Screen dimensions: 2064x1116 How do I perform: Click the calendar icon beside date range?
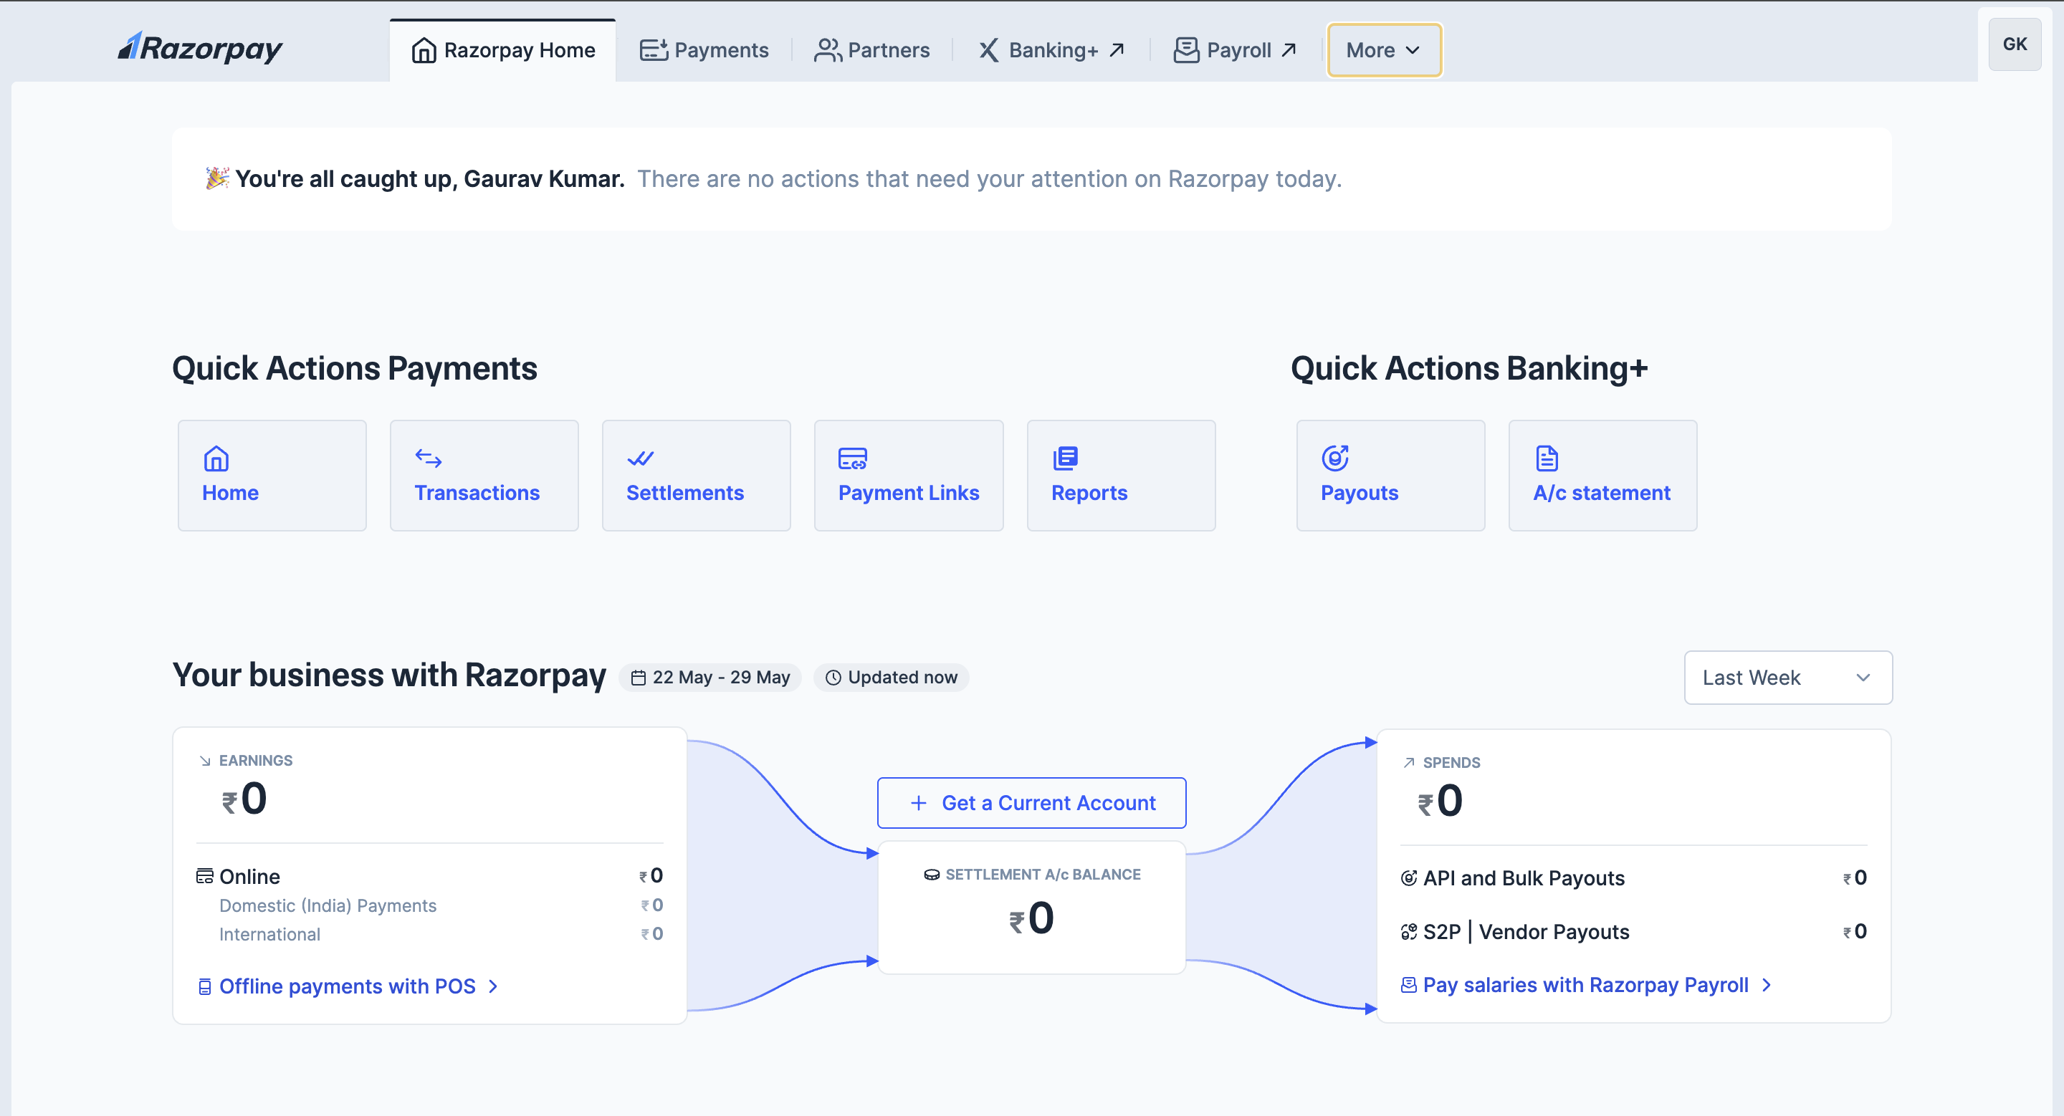pos(639,678)
